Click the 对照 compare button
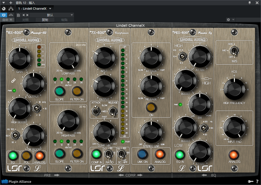 tap(25, 20)
